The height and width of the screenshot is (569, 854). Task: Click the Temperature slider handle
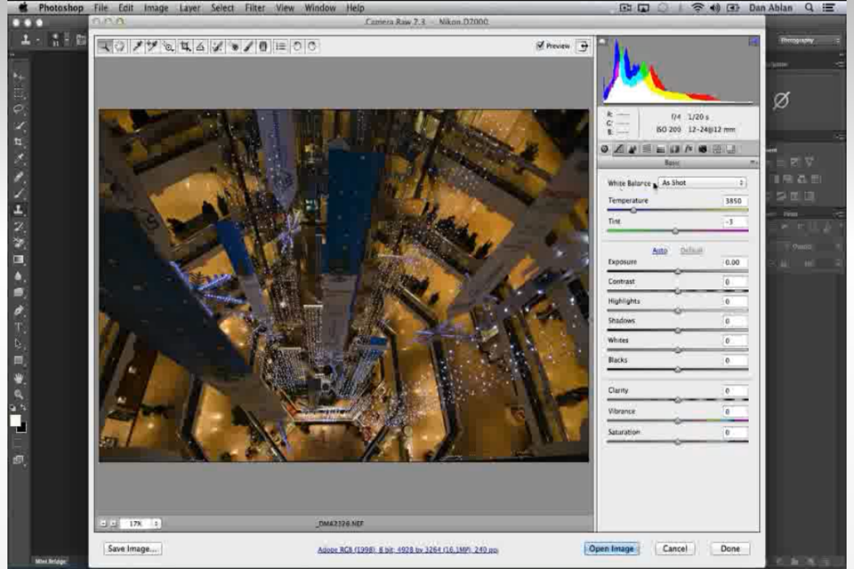click(x=633, y=212)
